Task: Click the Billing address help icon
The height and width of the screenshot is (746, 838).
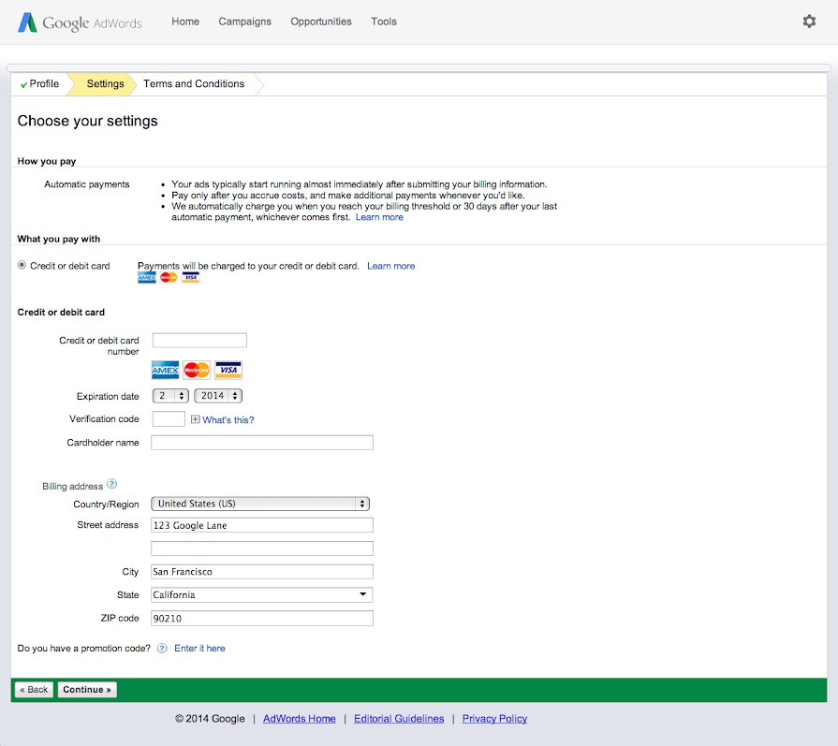Action: coord(112,485)
